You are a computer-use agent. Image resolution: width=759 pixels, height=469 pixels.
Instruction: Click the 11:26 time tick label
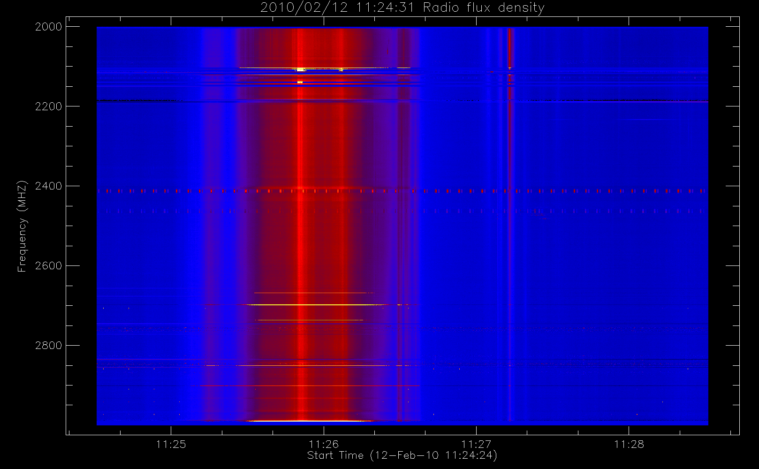tap(324, 444)
